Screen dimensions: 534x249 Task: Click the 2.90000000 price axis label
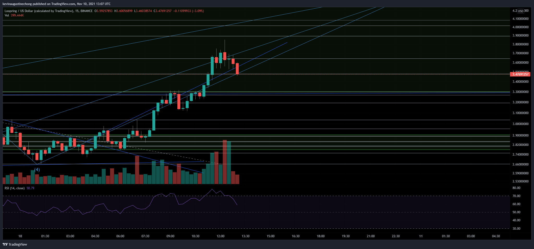520,135
